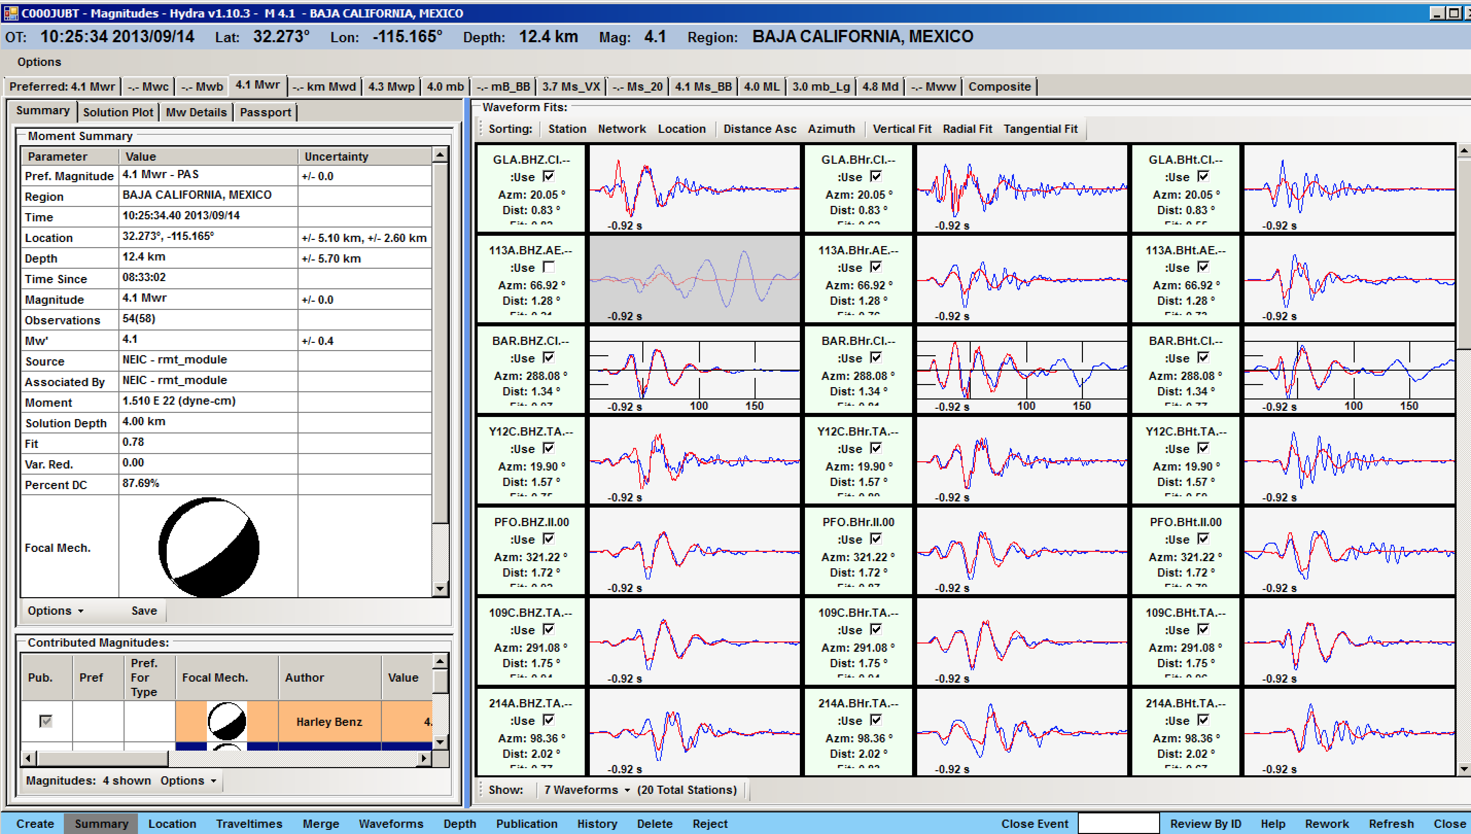Click the 113A.BHZ.AE greyed waveform plot
Viewport: 1471px width, 834px height.
(694, 279)
